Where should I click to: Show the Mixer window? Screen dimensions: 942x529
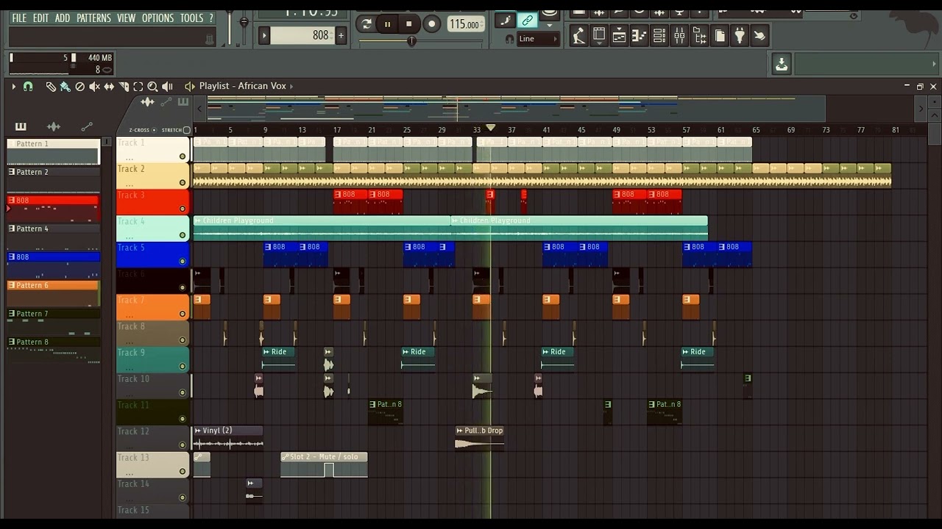(679, 35)
